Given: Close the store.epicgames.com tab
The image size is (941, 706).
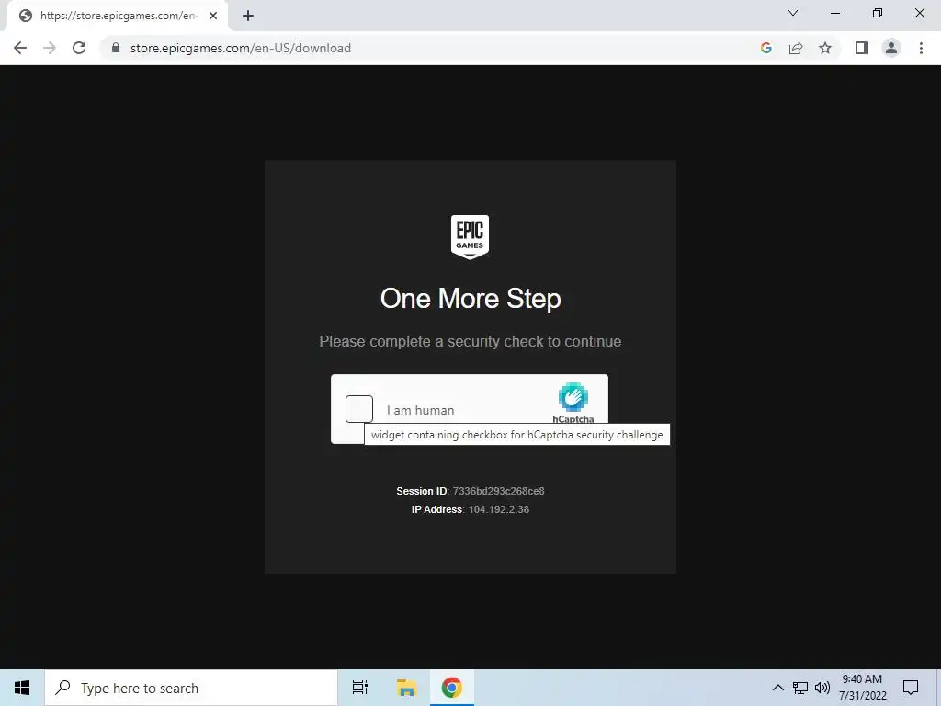Looking at the screenshot, I should click(213, 16).
